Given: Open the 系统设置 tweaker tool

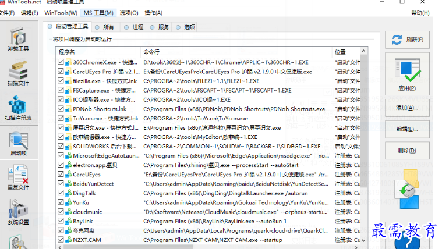Looking at the screenshot, I should tap(18, 212).
